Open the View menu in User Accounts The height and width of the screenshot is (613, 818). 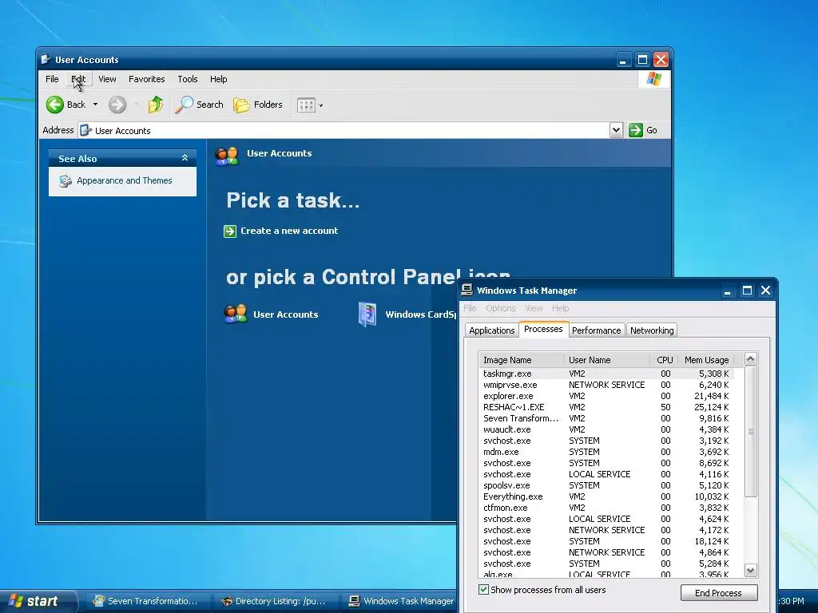[108, 79]
